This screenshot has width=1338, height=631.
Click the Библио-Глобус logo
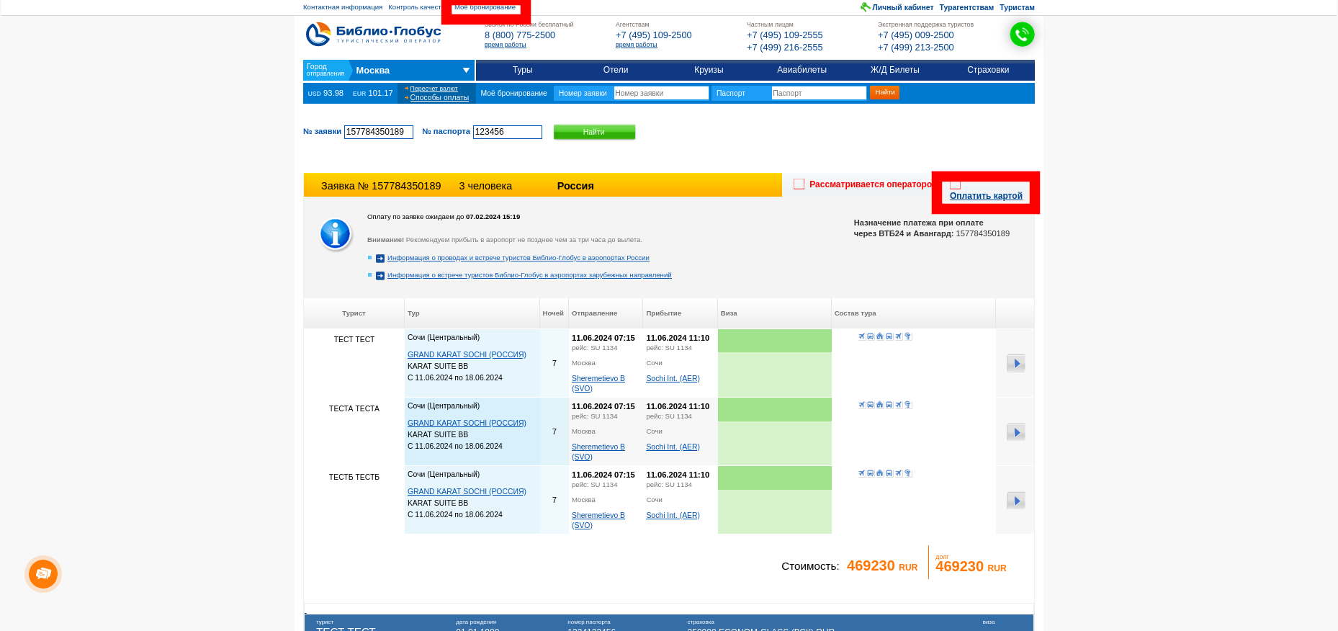374,34
